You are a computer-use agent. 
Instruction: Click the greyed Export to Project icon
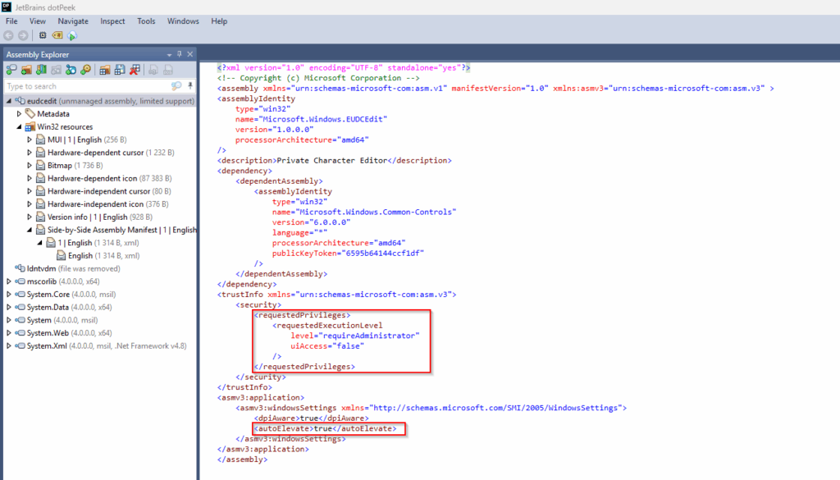(x=153, y=70)
